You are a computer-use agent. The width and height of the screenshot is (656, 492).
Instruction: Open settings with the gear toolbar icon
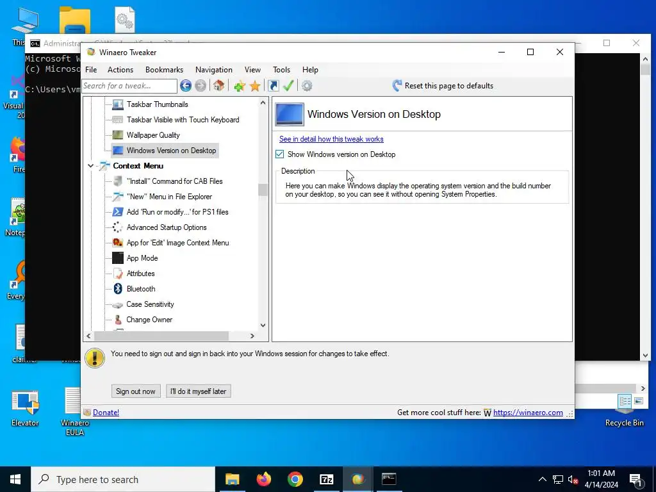pos(307,86)
